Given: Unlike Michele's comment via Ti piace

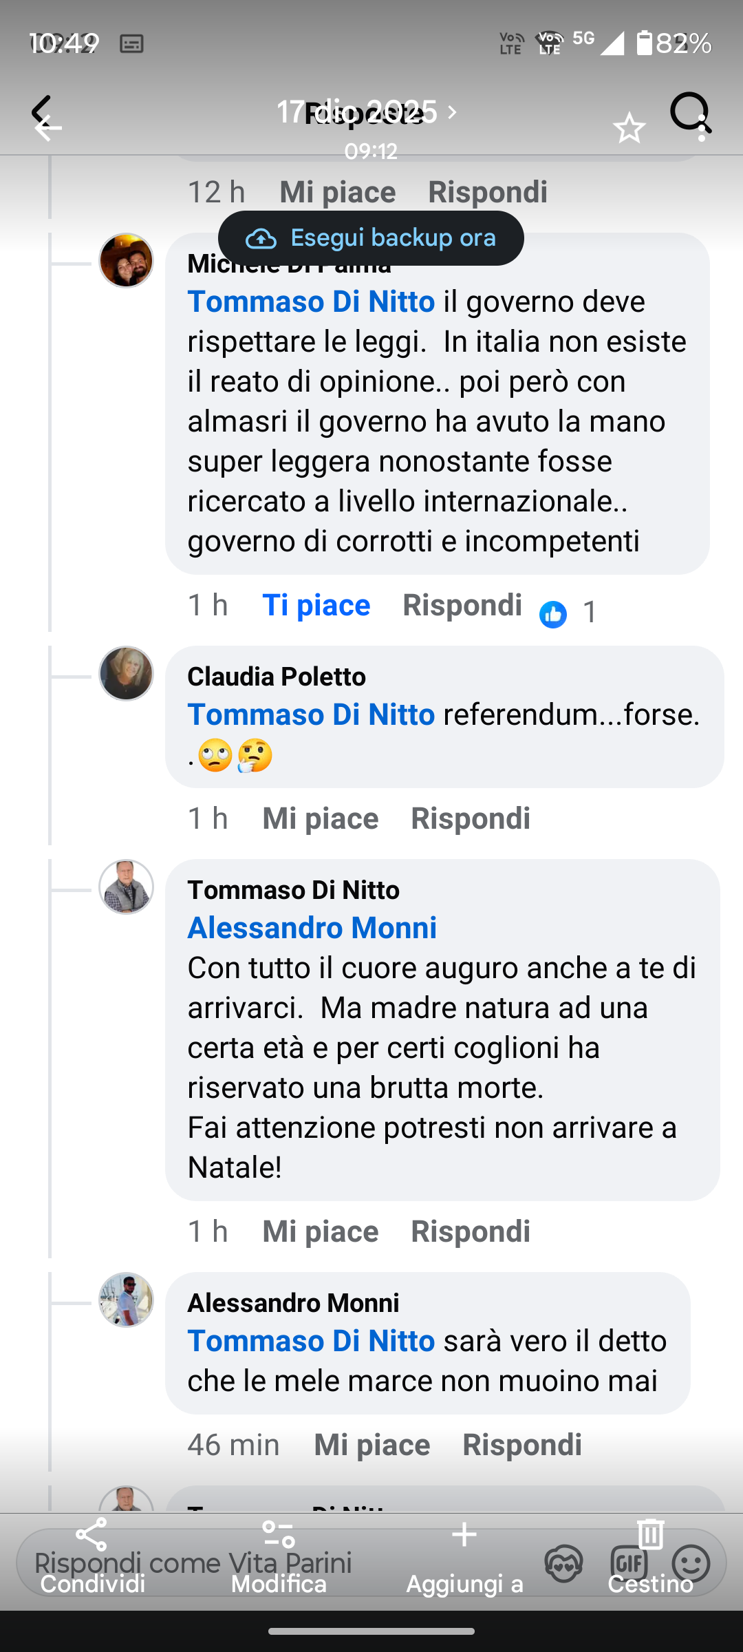Looking at the screenshot, I should coord(316,606).
